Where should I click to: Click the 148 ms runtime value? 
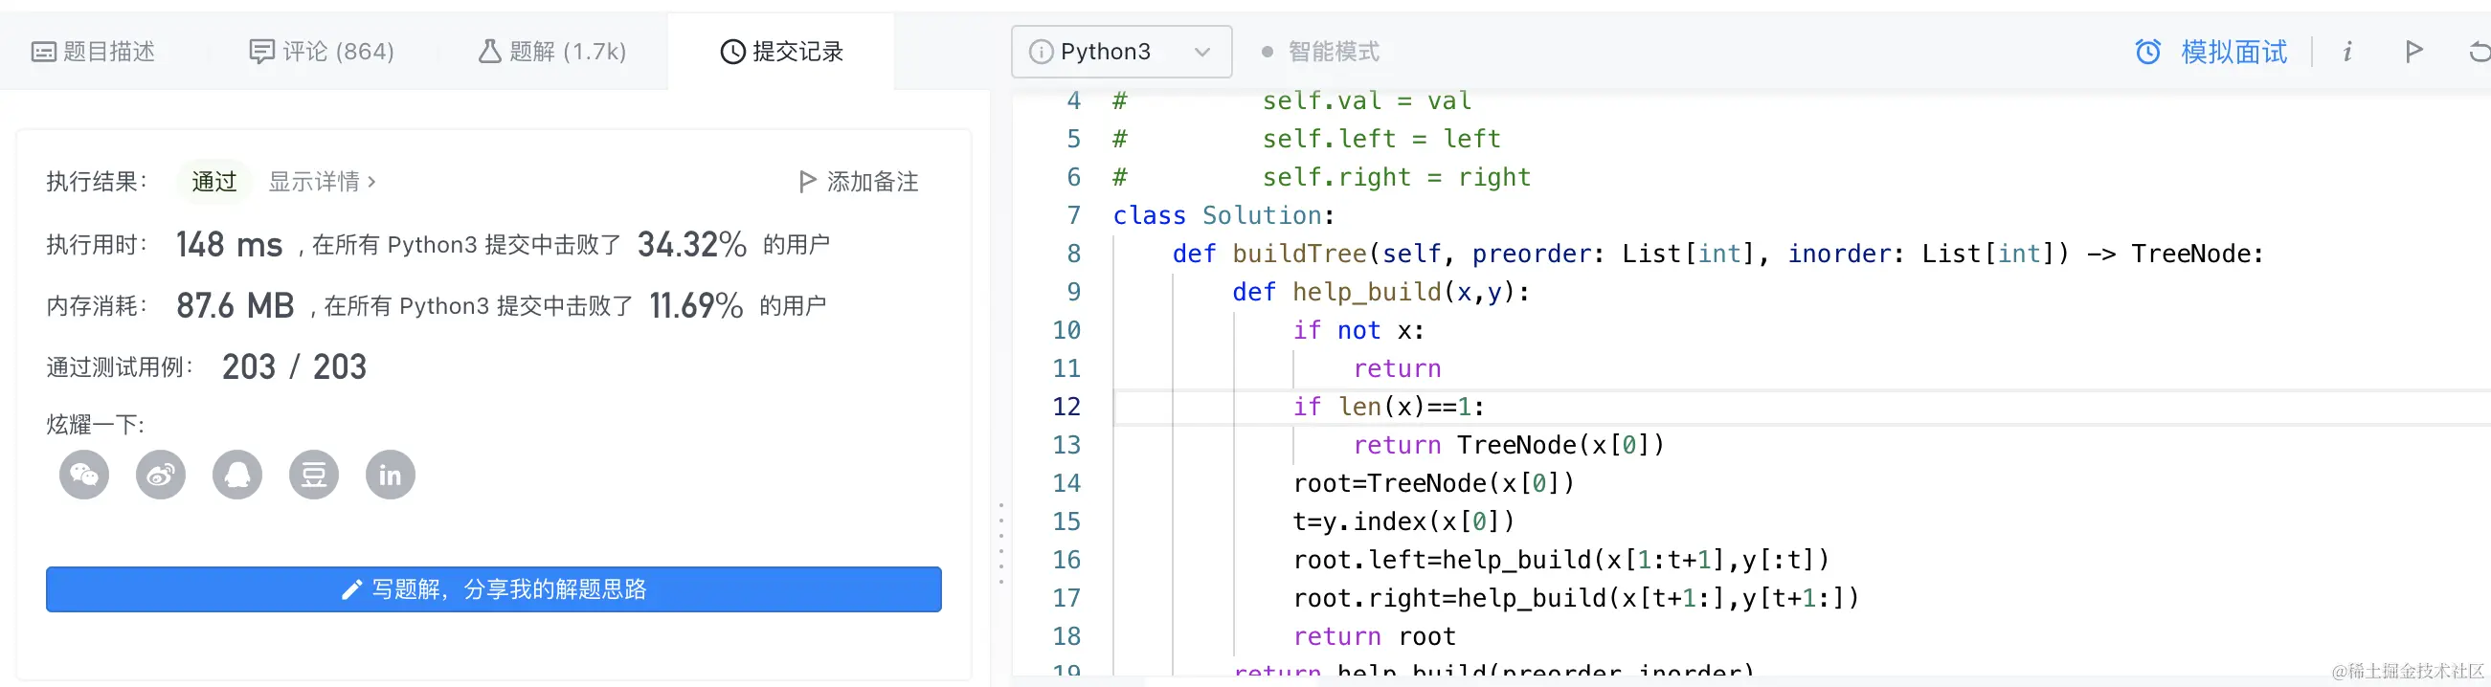click(229, 244)
